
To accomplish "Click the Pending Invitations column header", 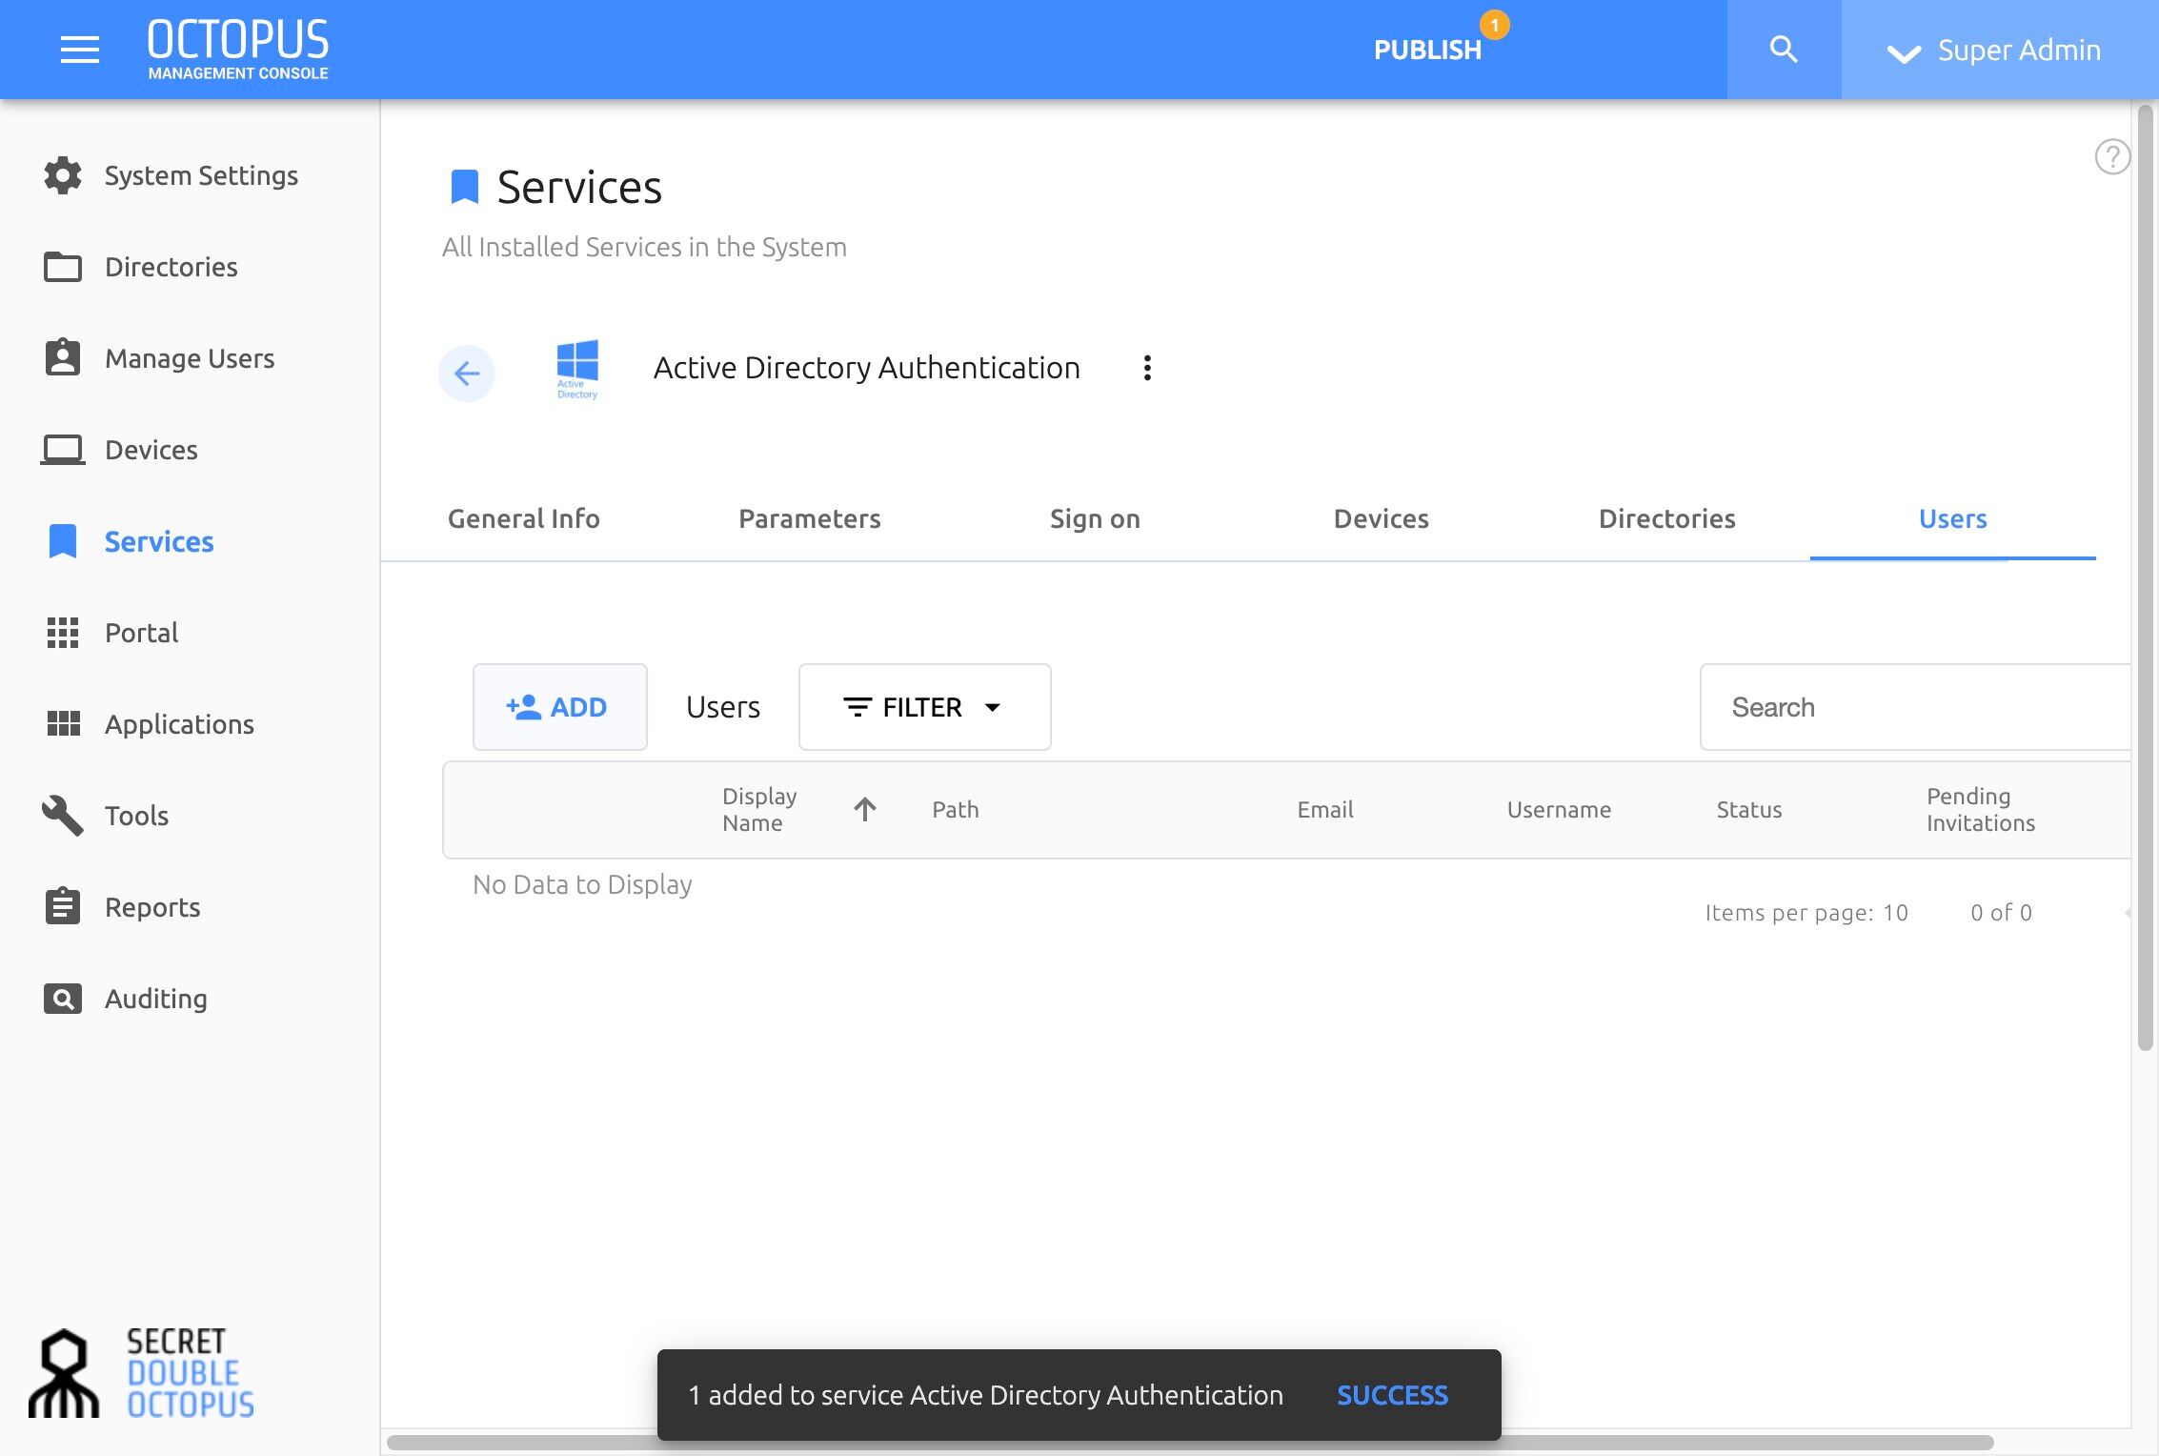I will tap(1980, 809).
